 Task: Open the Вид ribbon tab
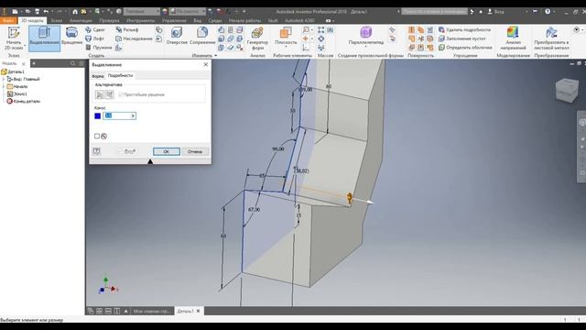pyautogui.click(x=198, y=20)
